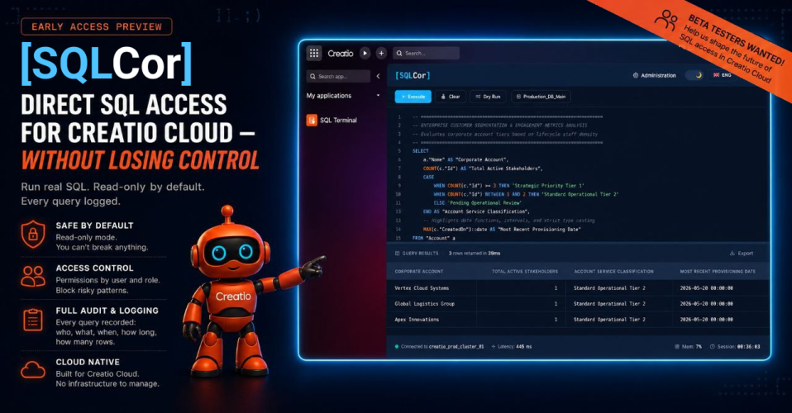Screen dimensions: 792x413
Task: Click Account Service Classification column header
Action: point(613,271)
